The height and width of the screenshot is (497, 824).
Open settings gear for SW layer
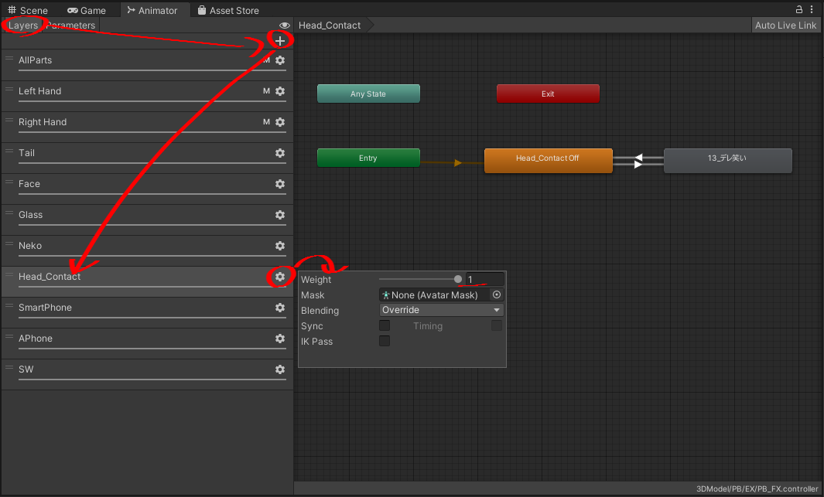pyautogui.click(x=280, y=369)
